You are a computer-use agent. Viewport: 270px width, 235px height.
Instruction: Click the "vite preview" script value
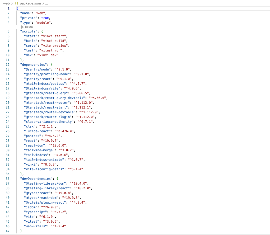(55, 46)
